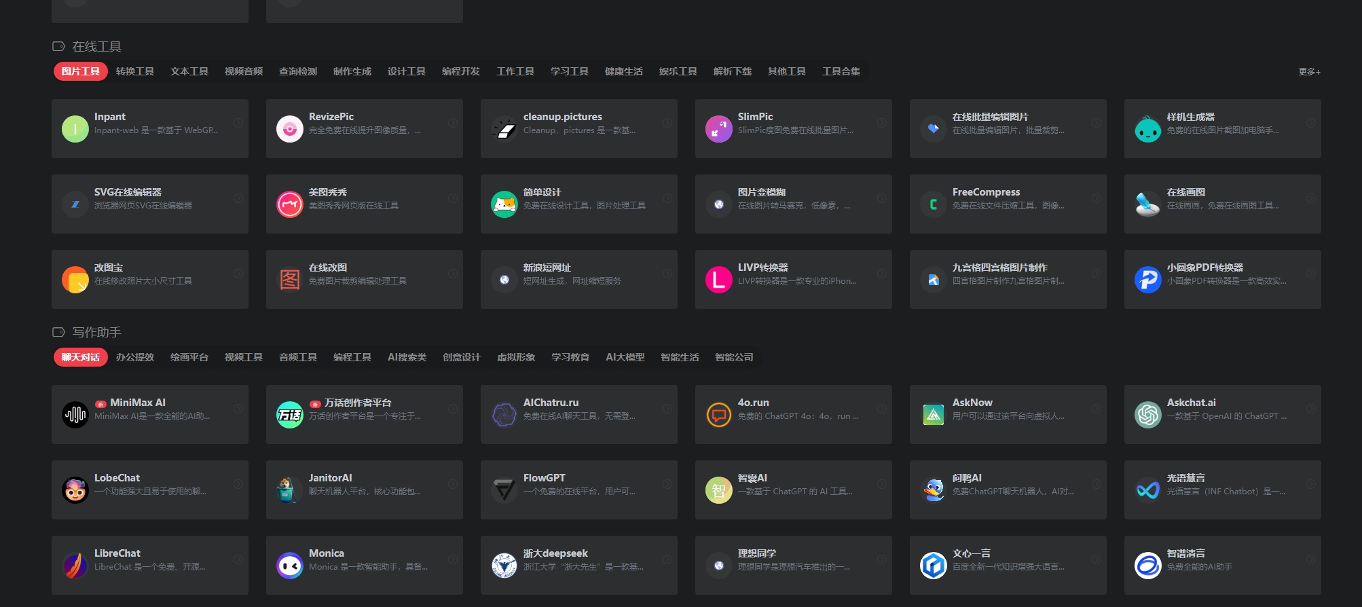Switch to 转换工具 tab
Image resolution: width=1362 pixels, height=607 pixels.
point(135,71)
